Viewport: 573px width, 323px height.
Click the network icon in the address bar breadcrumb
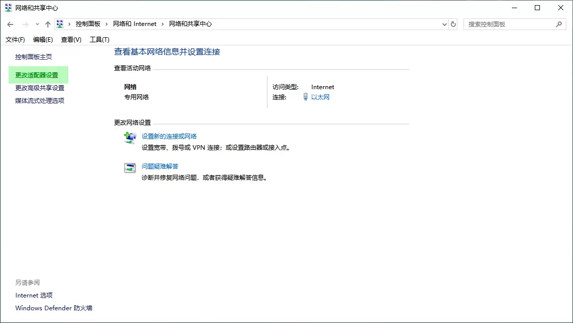click(60, 23)
